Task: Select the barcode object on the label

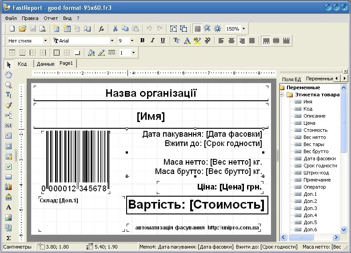Action: click(x=76, y=162)
